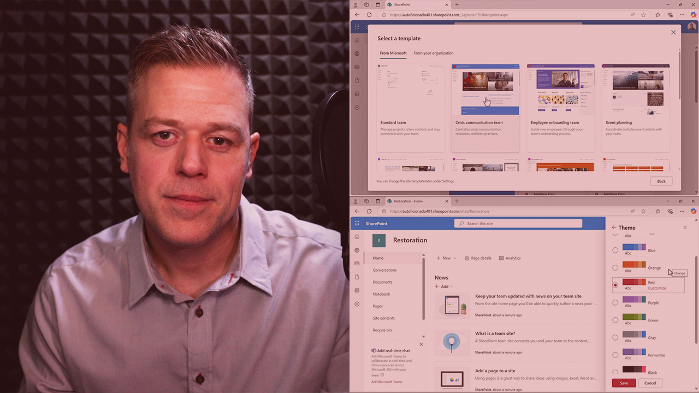Click the back arrow in Theme panel
The height and width of the screenshot is (393, 699).
[614, 228]
